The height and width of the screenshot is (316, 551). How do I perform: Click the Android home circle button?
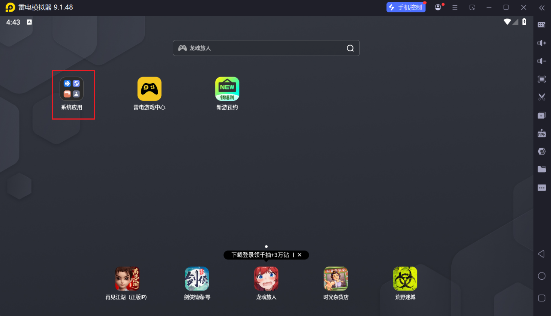click(x=542, y=276)
